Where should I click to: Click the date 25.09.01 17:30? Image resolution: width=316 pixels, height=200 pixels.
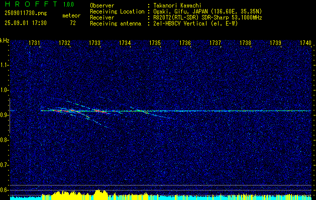[x=26, y=23]
